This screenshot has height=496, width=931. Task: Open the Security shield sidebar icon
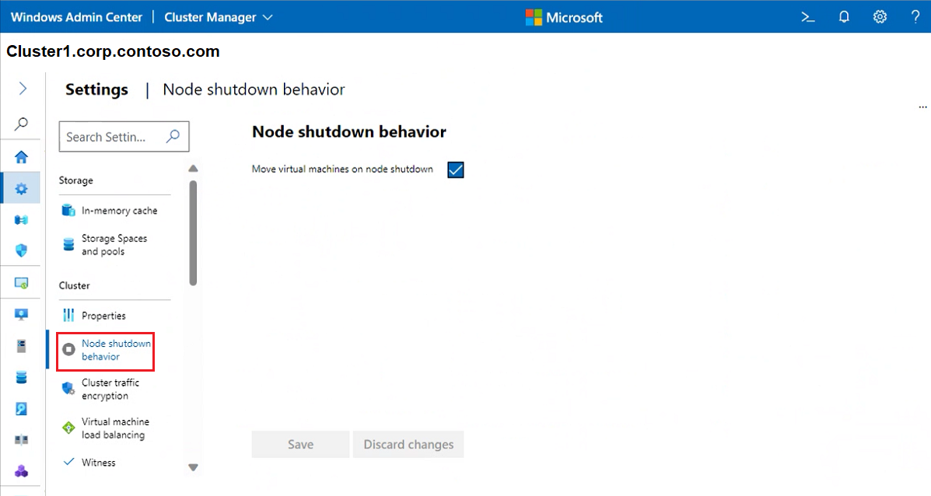tap(21, 250)
